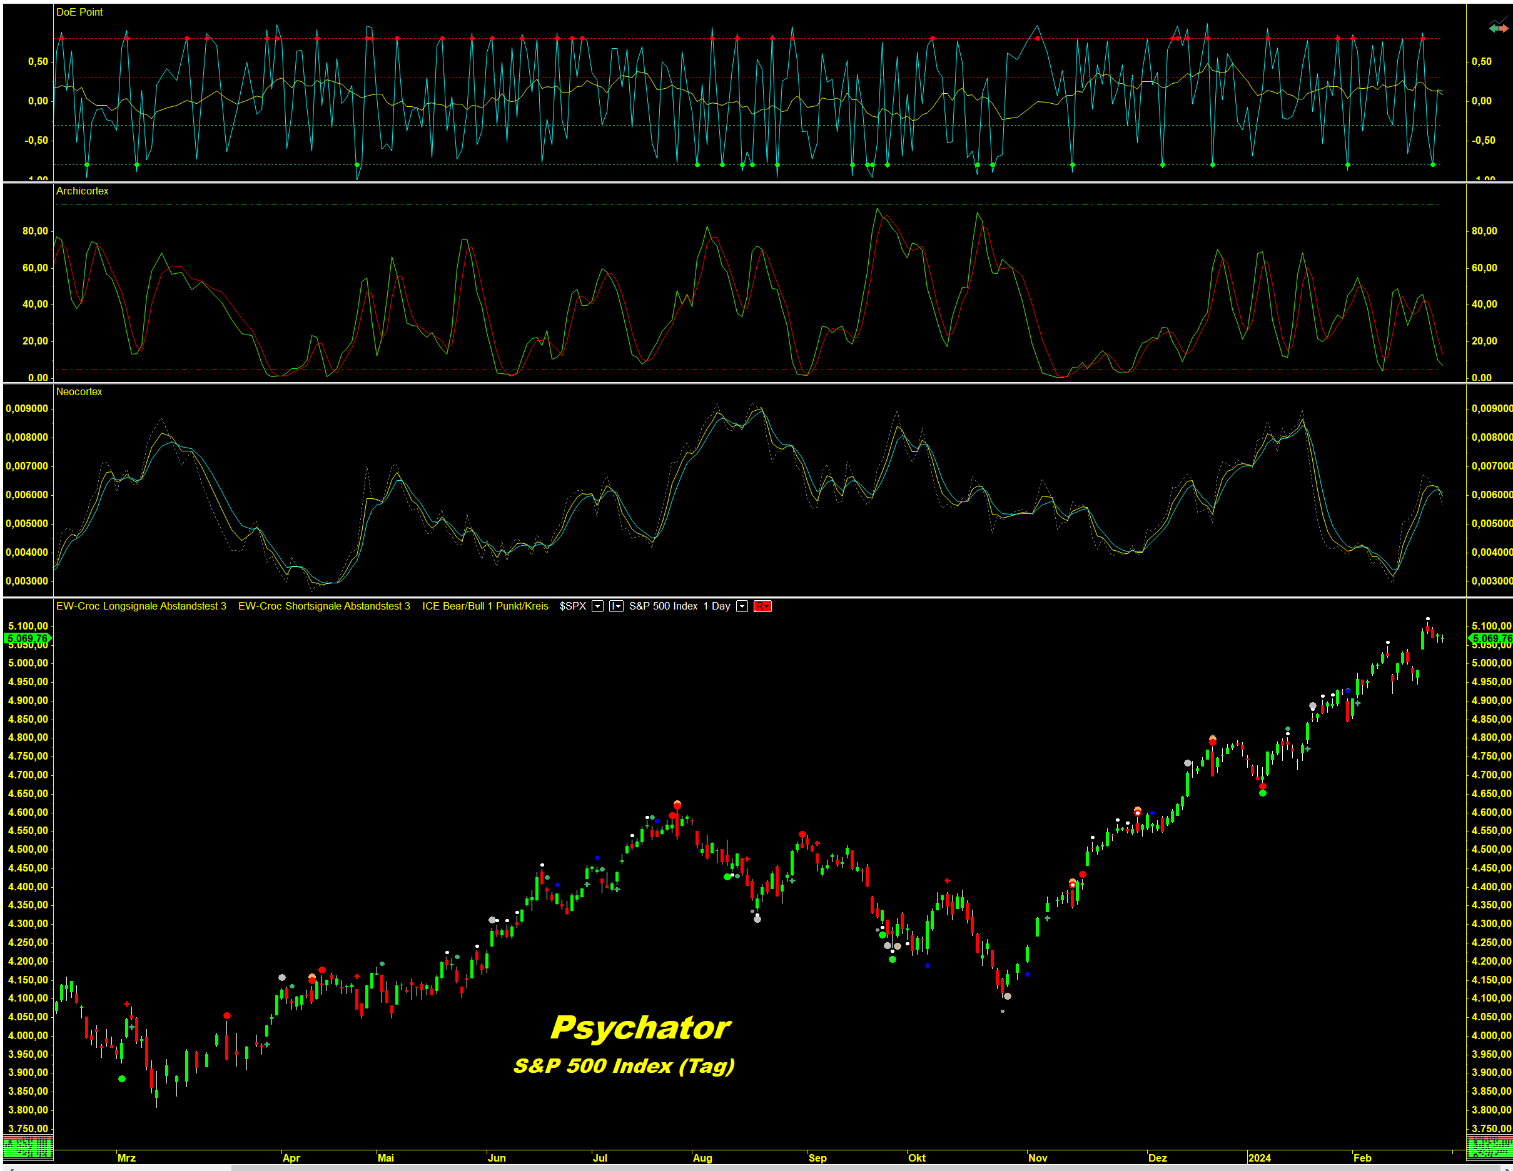This screenshot has height=1171, width=1513.
Task: Click the right green 5.069,76 price marker
Action: (x=1491, y=638)
